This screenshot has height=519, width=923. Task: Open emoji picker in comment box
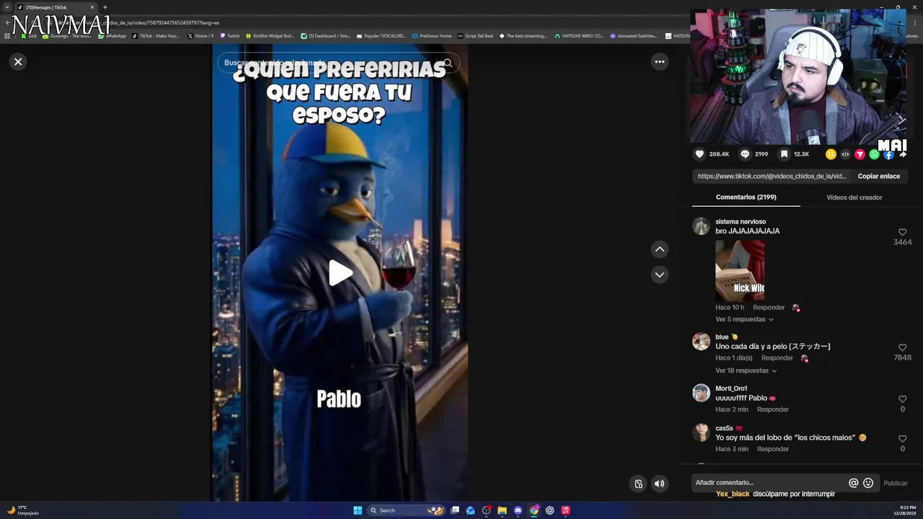tap(868, 483)
